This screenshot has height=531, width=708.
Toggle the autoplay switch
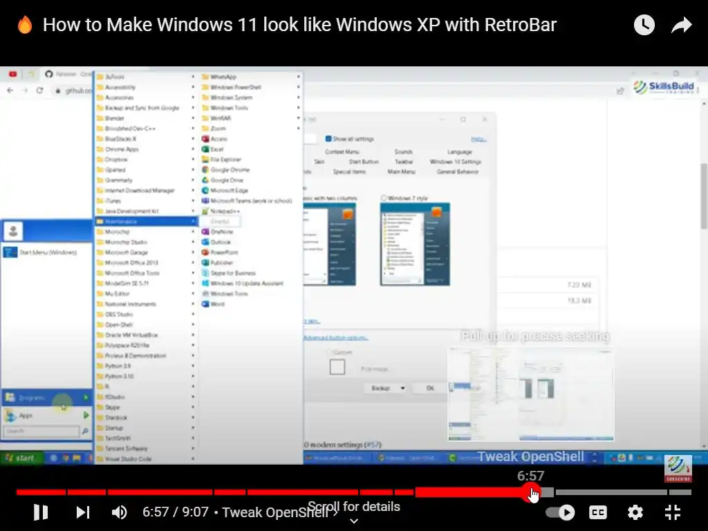(x=560, y=512)
